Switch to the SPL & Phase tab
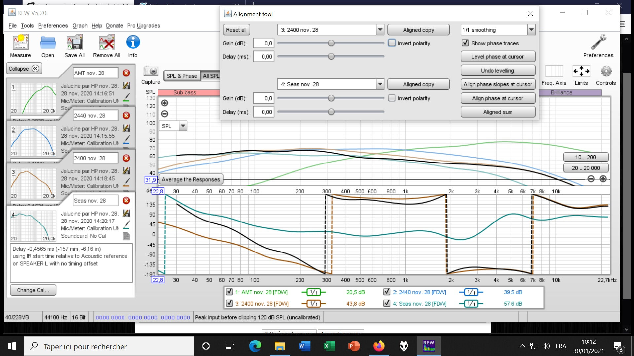The image size is (634, 356). (182, 76)
